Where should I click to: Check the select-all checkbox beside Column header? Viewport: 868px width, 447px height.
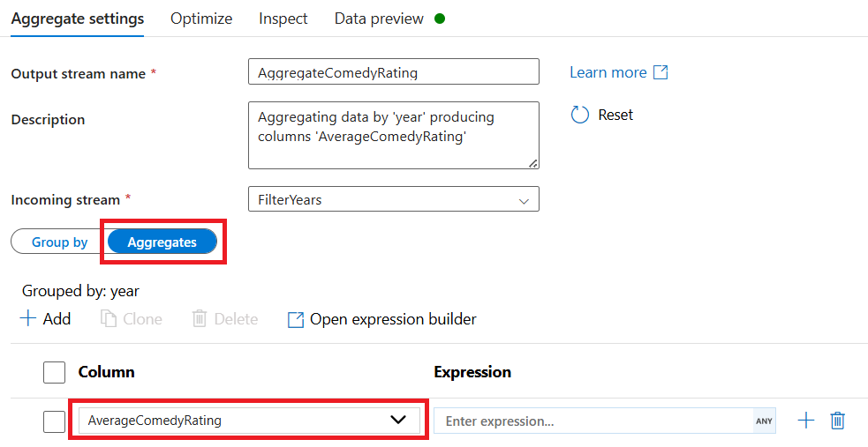54,372
